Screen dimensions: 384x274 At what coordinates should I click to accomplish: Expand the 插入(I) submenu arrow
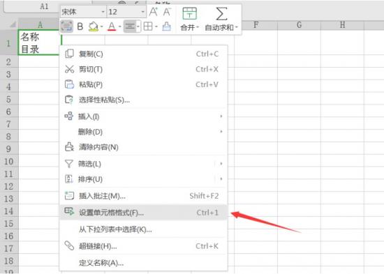pyautogui.click(x=221, y=116)
